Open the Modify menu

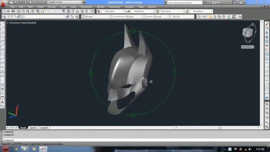coord(100,7)
